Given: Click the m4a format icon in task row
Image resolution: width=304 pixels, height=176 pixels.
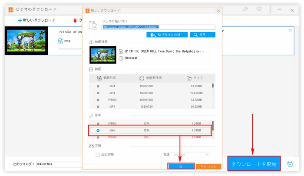Looking at the screenshot, I should click(x=61, y=41).
